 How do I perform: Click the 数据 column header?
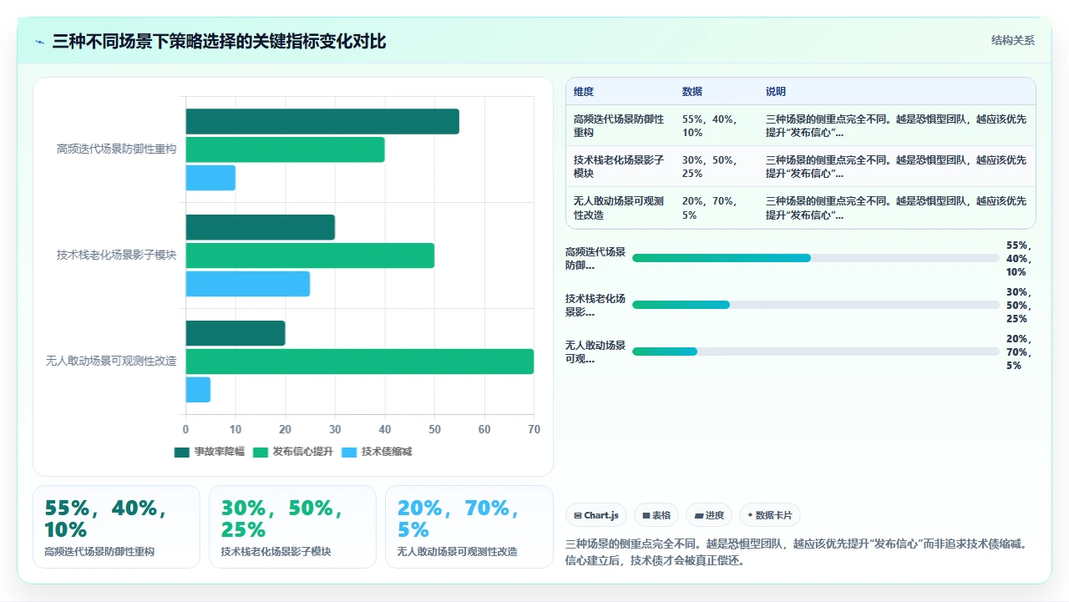coord(692,92)
